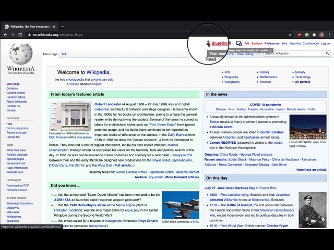334x250 pixels.
Task: Click the Battle of Ushant link
Action: pyautogui.click(x=238, y=205)
